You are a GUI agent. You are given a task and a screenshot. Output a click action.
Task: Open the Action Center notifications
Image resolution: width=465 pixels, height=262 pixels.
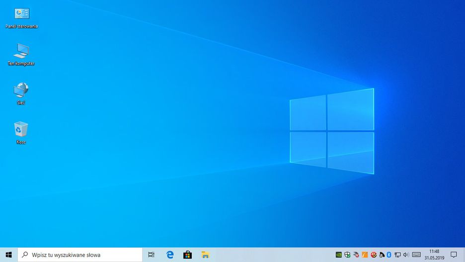pyautogui.click(x=454, y=255)
